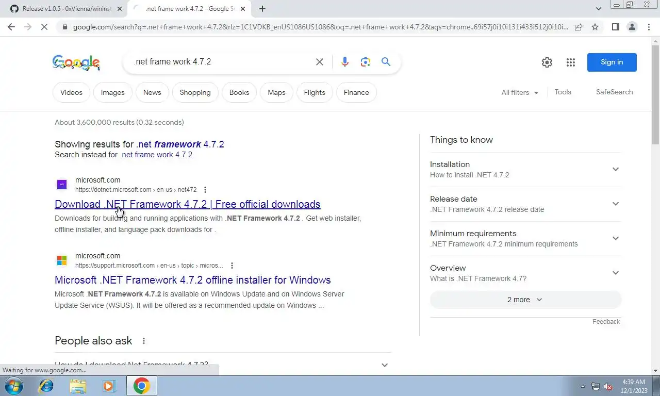The width and height of the screenshot is (660, 396).
Task: Click the Chrome forward arrow
Action: click(28, 27)
